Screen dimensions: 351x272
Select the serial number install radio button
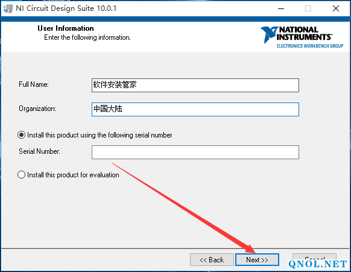point(21,135)
